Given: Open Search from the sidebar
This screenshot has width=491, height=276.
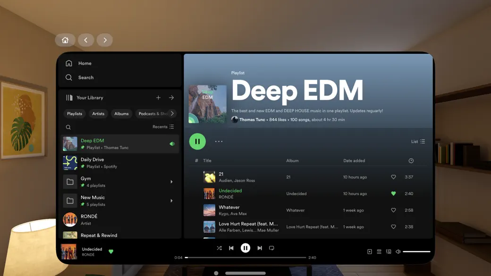Looking at the screenshot, I should click(85, 77).
